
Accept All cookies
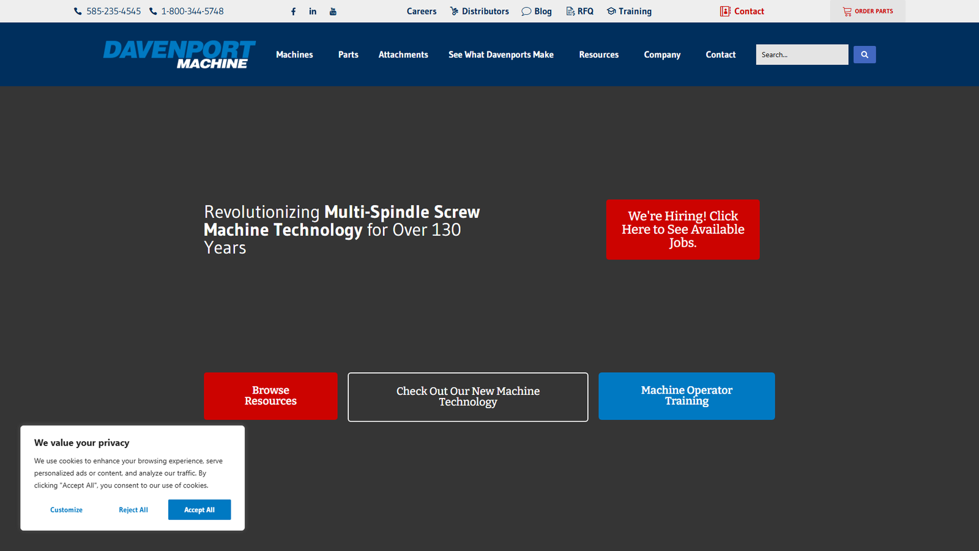coord(199,509)
